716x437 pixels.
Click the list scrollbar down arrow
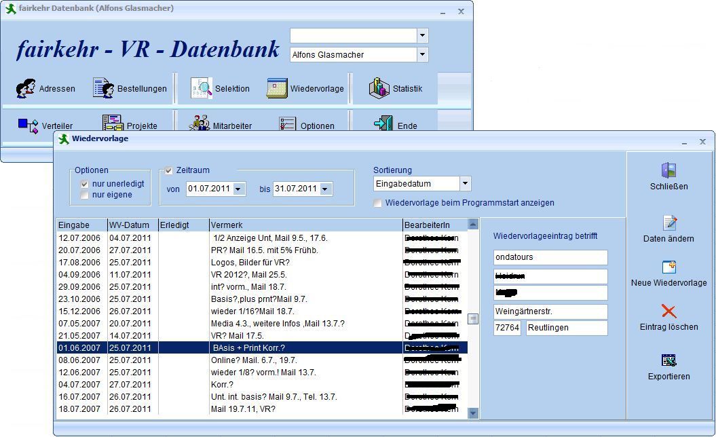(473, 413)
